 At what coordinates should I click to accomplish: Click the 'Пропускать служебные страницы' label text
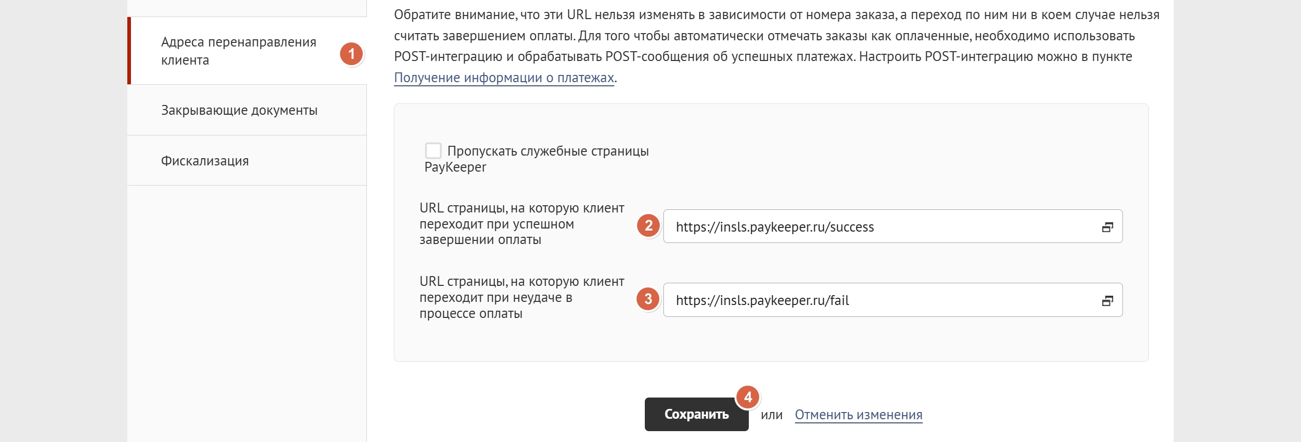548,151
